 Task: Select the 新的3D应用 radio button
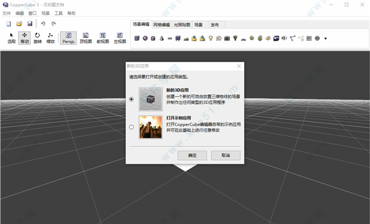tap(131, 99)
